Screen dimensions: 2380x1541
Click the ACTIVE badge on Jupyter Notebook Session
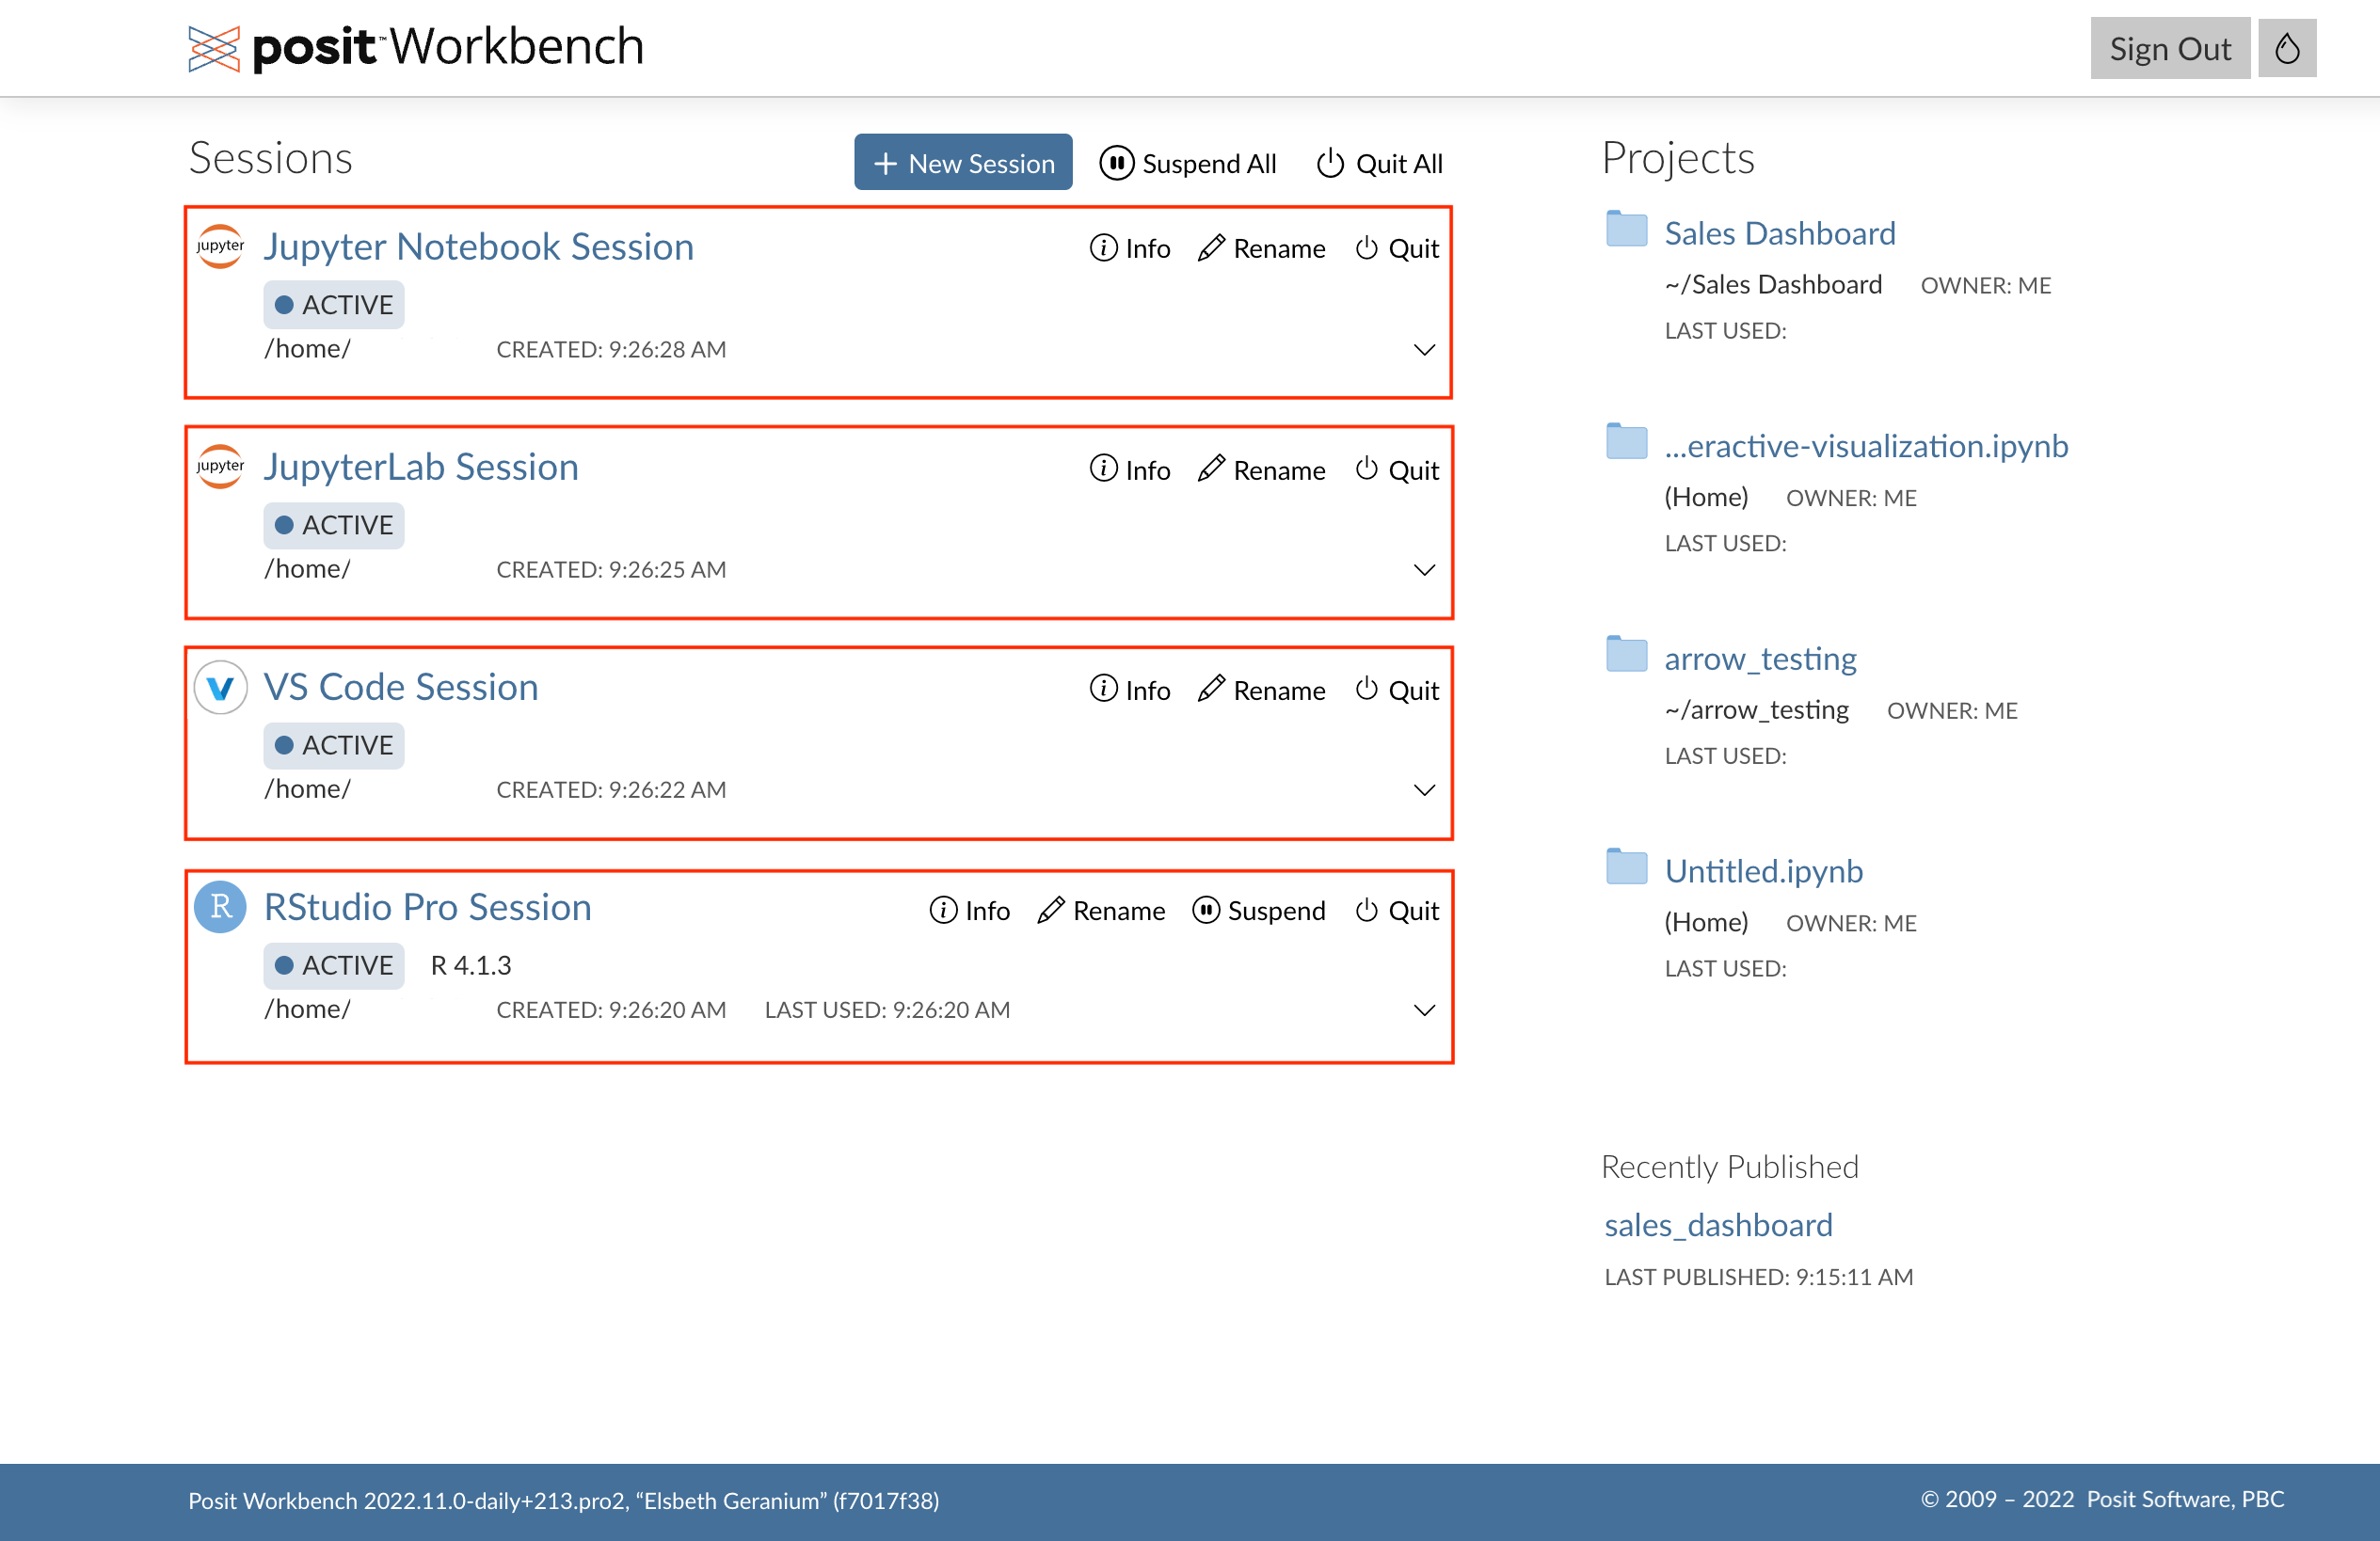coord(334,304)
